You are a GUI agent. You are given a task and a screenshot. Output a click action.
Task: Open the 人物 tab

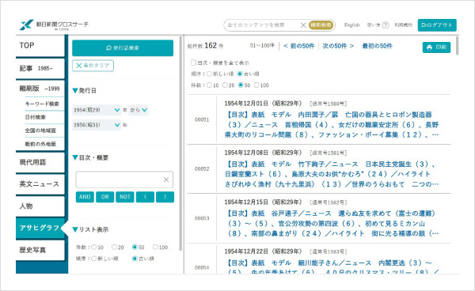coord(40,206)
